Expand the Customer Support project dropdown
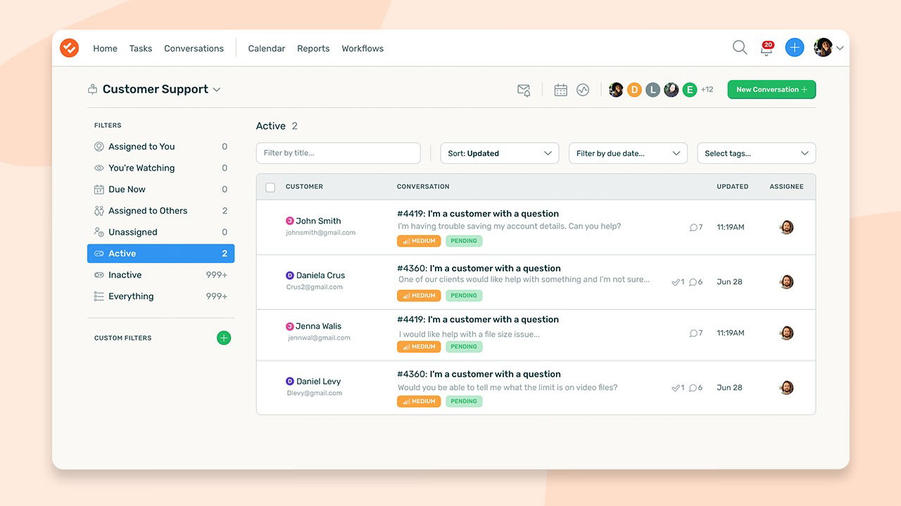 point(217,90)
